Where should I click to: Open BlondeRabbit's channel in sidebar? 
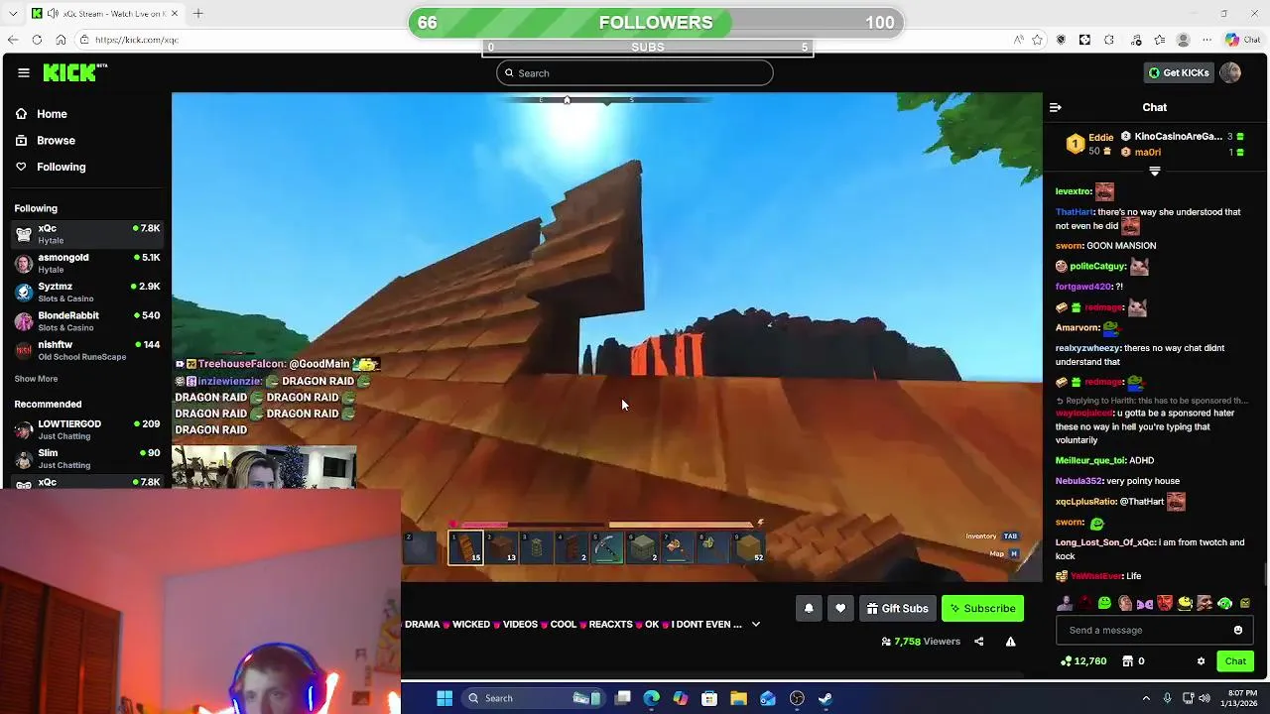[x=87, y=321]
